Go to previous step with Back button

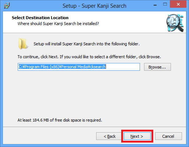click(x=109, y=136)
